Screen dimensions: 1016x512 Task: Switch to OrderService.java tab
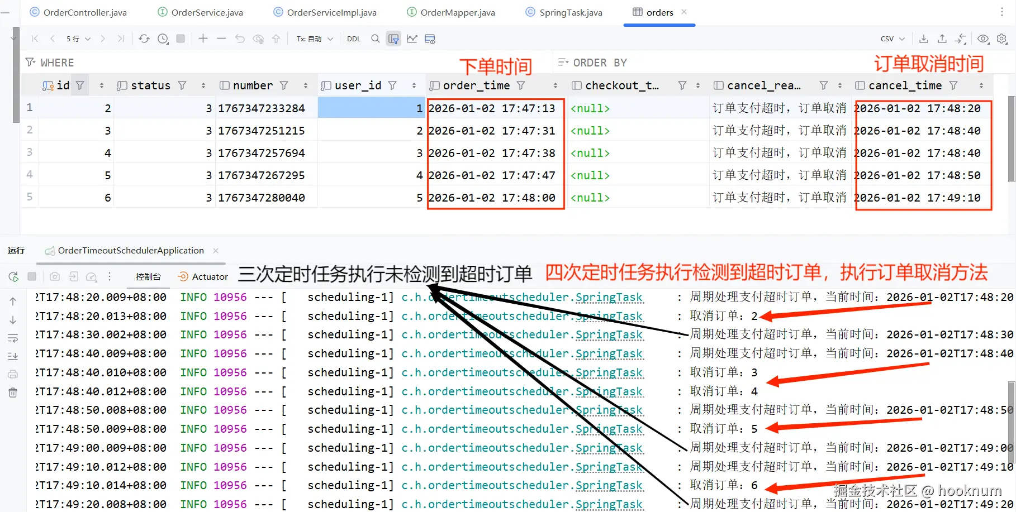[201, 12]
